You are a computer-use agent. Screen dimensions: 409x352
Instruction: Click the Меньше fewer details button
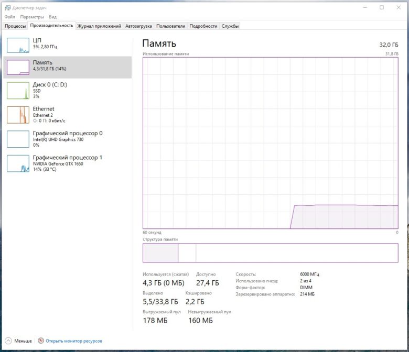pyautogui.click(x=18, y=341)
